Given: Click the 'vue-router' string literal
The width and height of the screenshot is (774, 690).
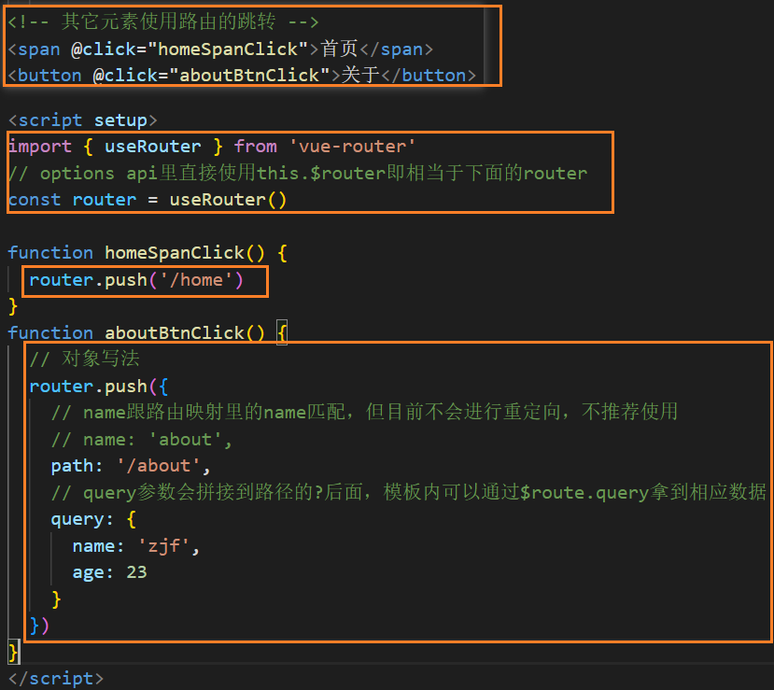Looking at the screenshot, I should point(352,146).
